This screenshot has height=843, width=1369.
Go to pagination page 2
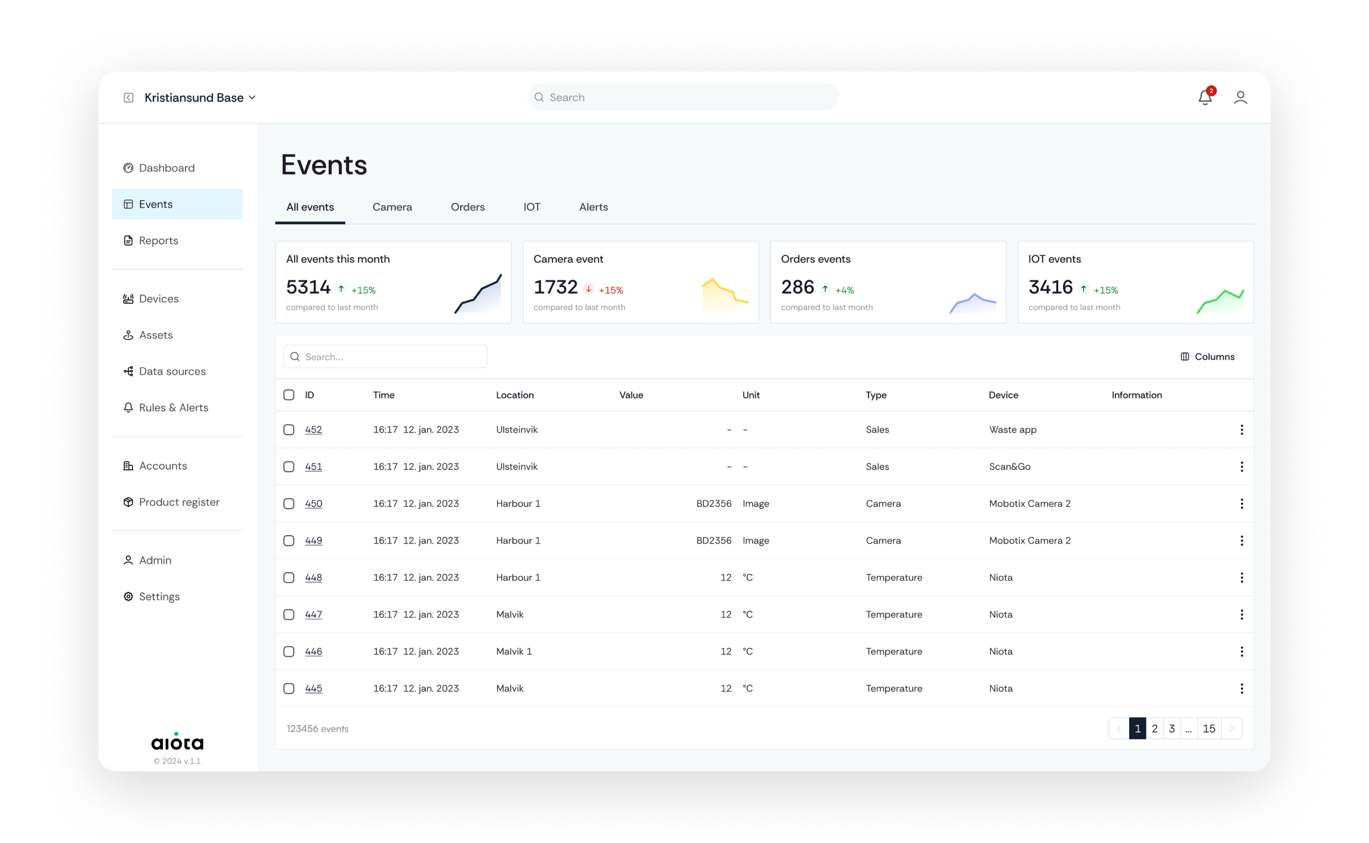pyautogui.click(x=1154, y=728)
